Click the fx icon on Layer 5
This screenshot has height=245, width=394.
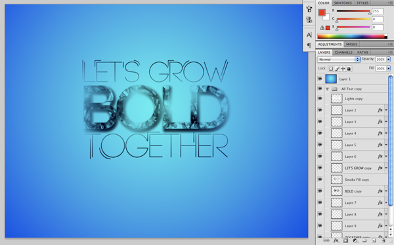[380, 145]
